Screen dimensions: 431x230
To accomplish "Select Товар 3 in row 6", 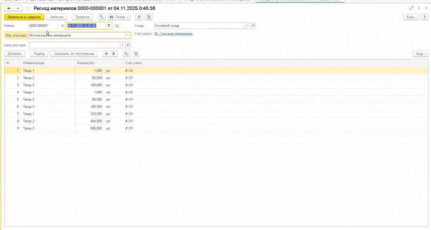I will click(29, 107).
